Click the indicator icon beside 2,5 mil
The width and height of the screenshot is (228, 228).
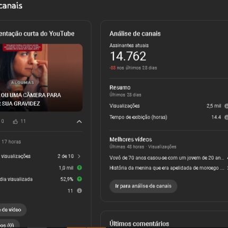(226, 106)
